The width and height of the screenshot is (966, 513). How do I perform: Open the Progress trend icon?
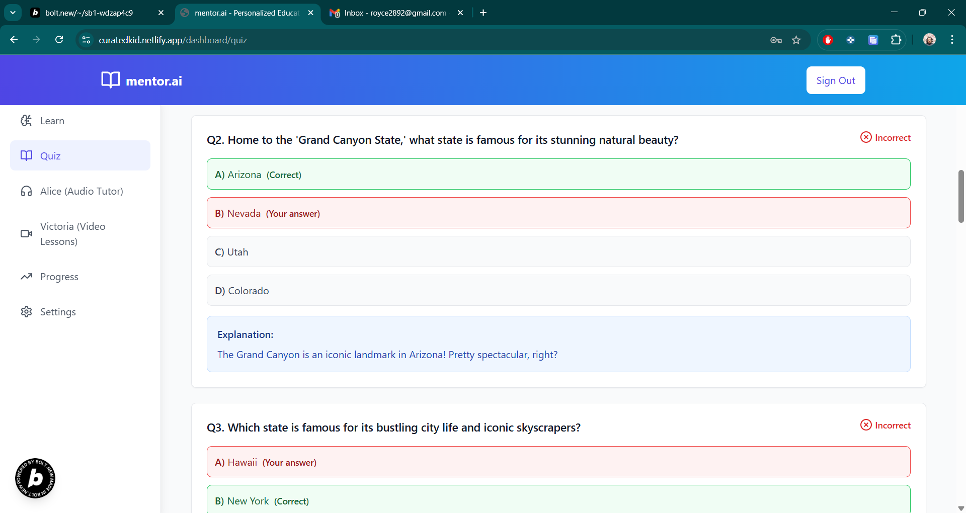point(26,277)
